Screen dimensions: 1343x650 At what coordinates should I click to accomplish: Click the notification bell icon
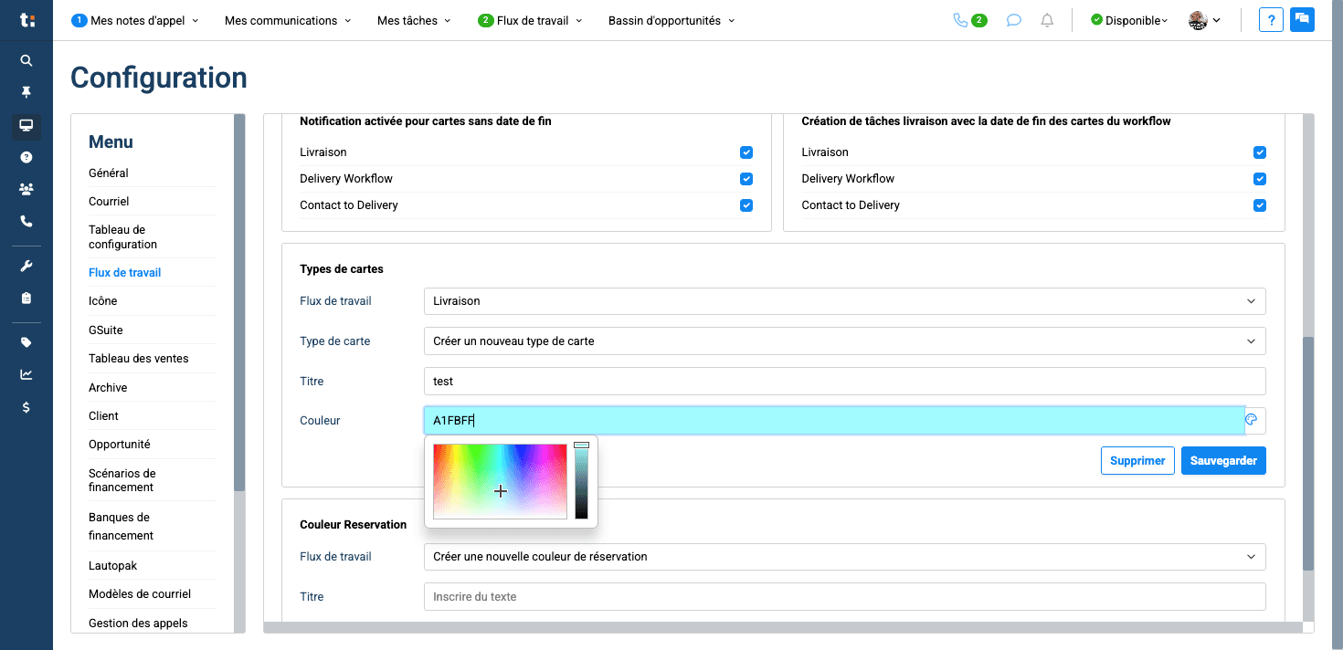point(1047,20)
